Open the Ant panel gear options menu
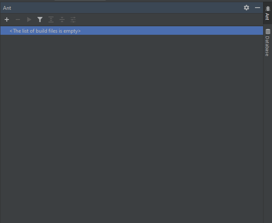Screen dimensions: 272x223 pyautogui.click(x=246, y=8)
